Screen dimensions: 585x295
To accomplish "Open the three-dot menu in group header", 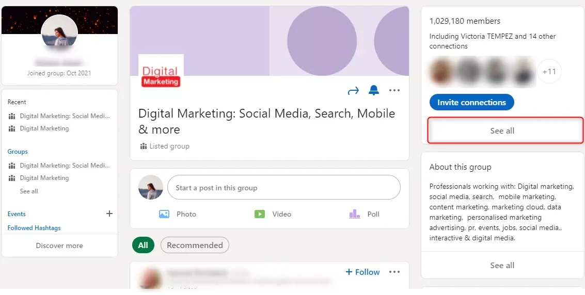I will tap(394, 90).
